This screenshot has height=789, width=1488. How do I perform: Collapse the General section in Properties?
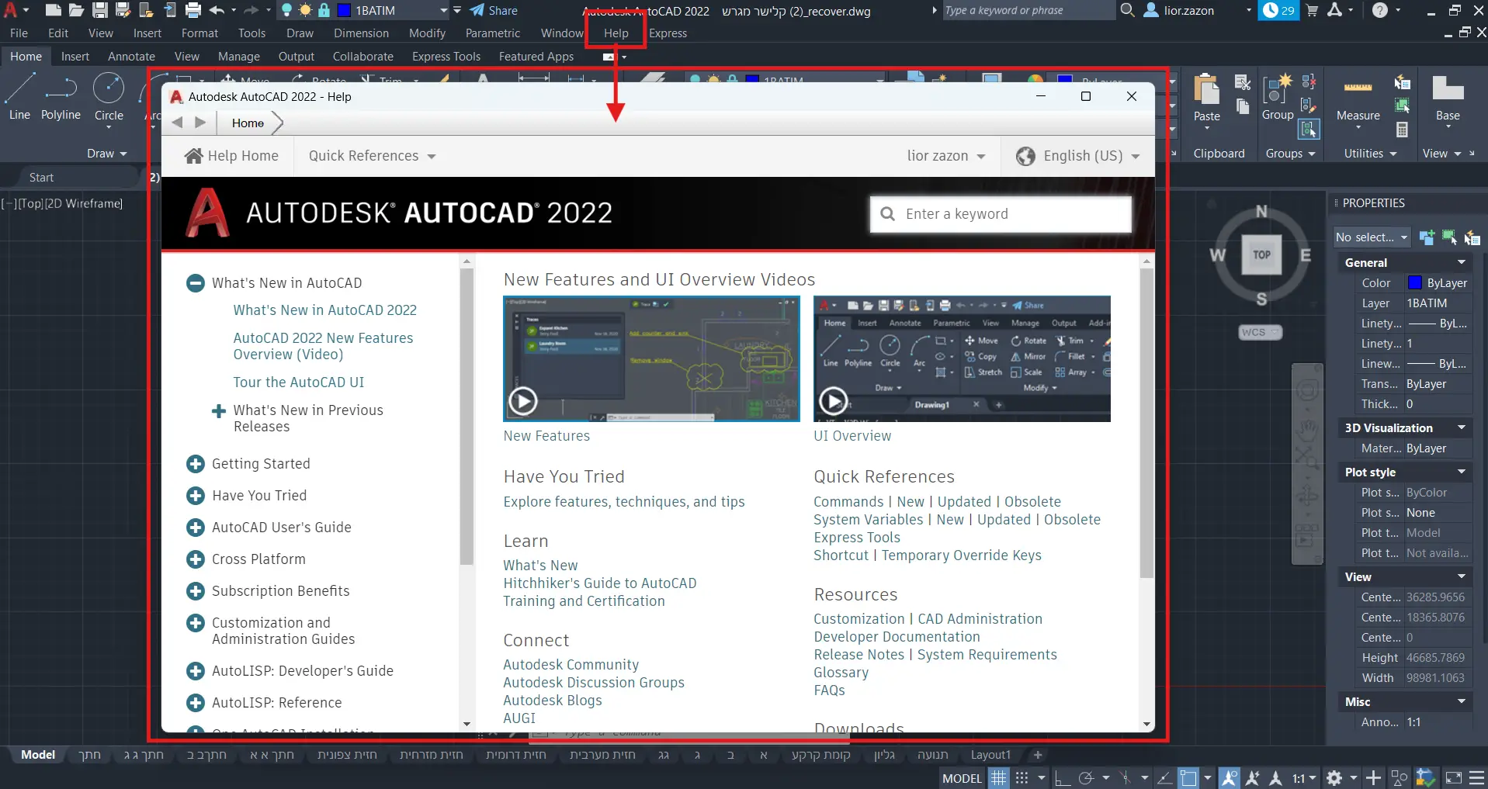(1462, 262)
